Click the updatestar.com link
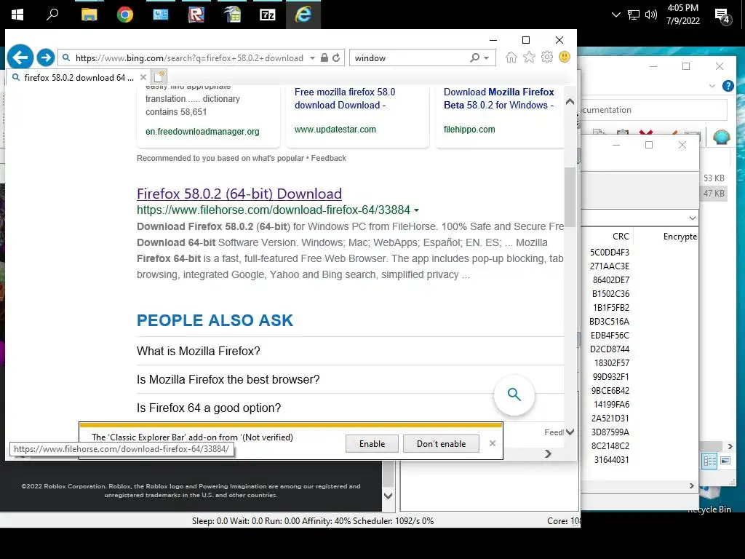This screenshot has height=559, width=745. point(335,130)
